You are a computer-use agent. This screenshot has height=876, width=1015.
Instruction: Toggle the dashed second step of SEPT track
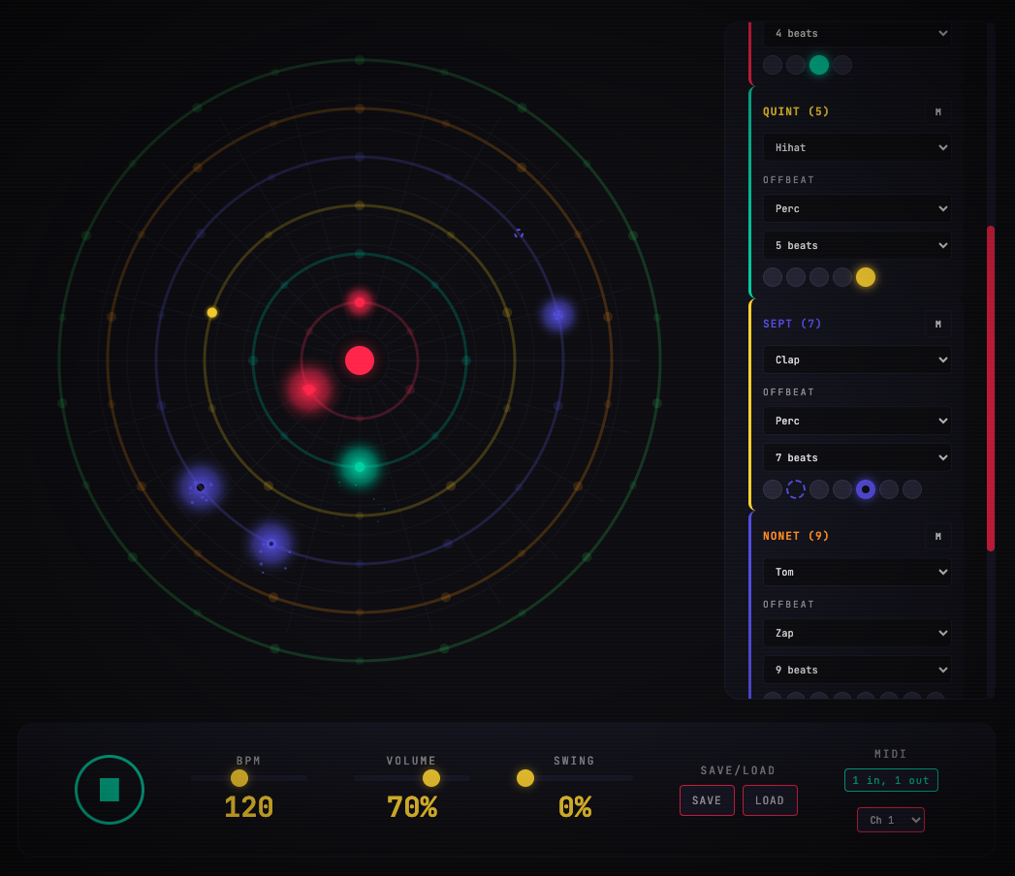coord(796,489)
